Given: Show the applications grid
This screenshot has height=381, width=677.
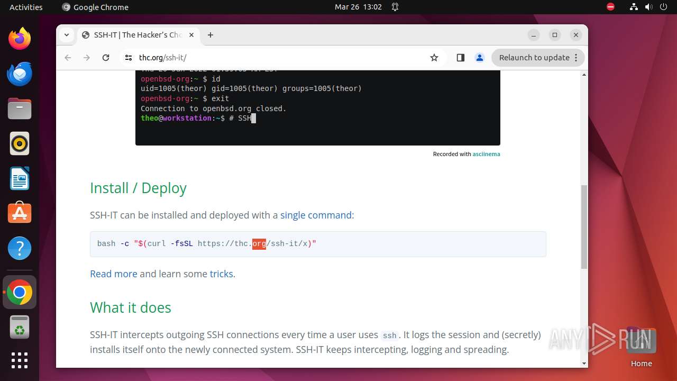Looking at the screenshot, I should tap(20, 360).
